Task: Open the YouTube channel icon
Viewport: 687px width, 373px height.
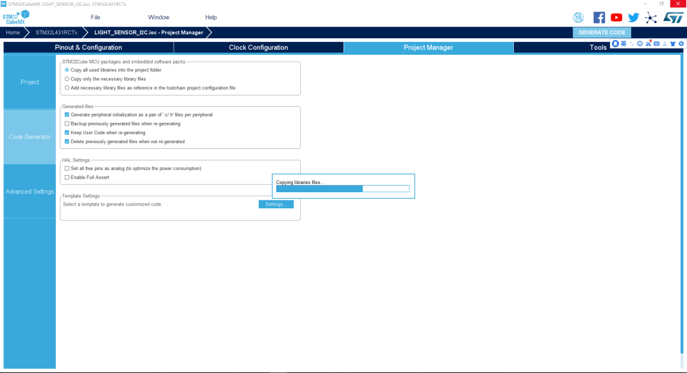Action: tap(616, 18)
